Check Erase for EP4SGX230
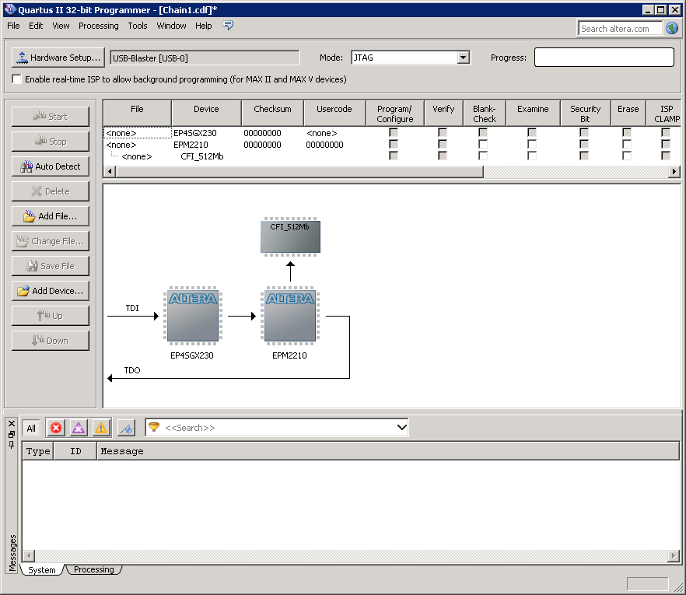 (627, 132)
